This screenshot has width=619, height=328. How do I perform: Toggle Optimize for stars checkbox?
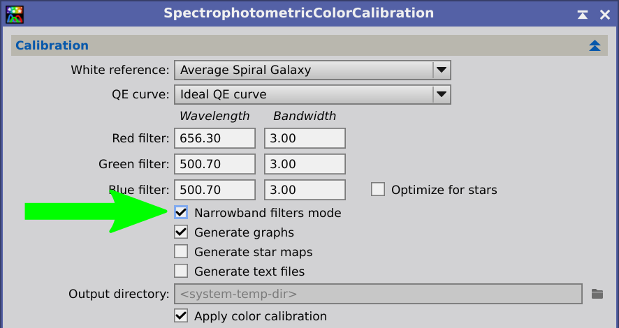(x=378, y=190)
